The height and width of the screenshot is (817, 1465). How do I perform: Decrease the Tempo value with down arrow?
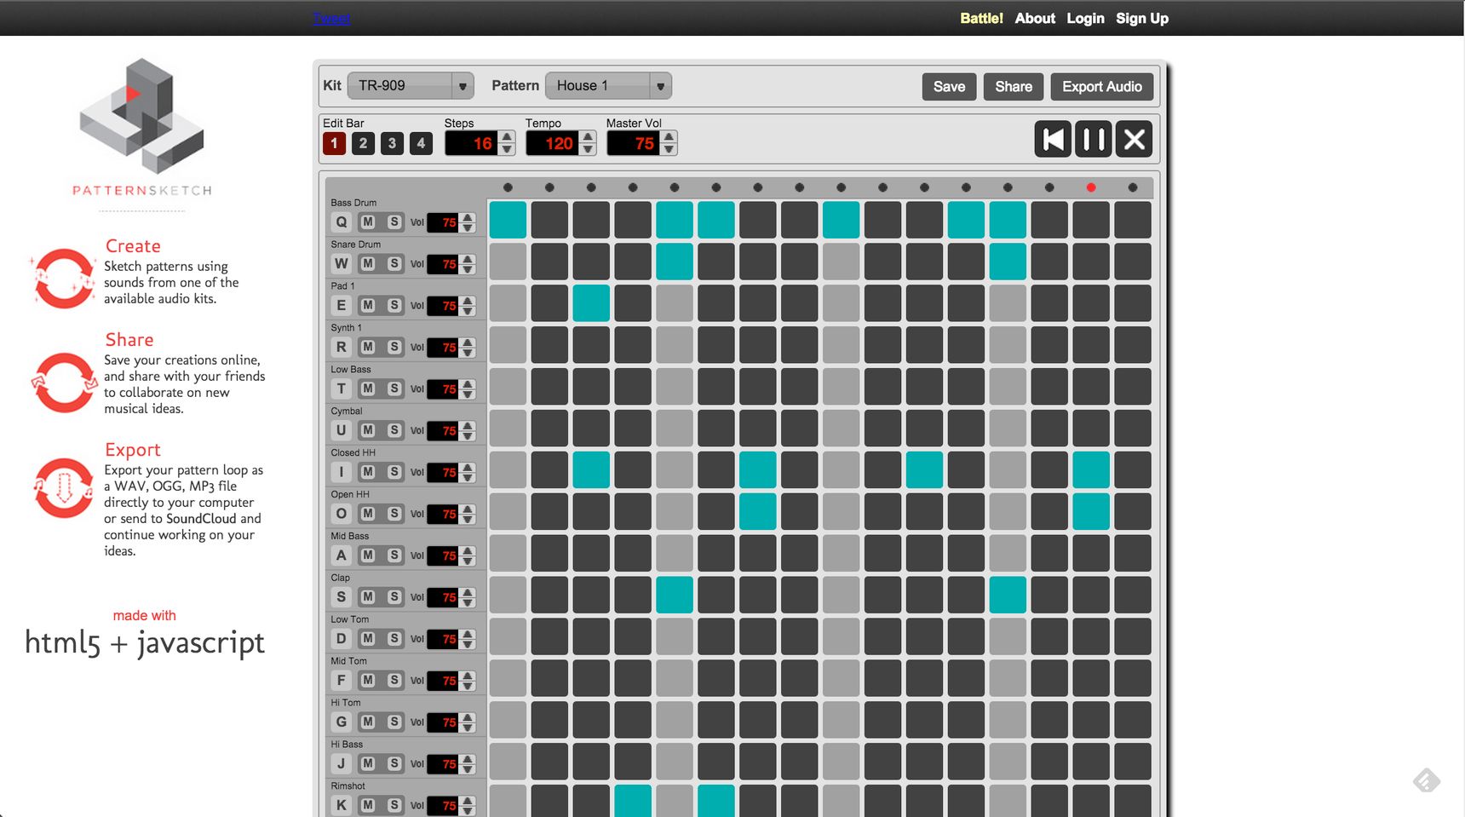pos(589,149)
